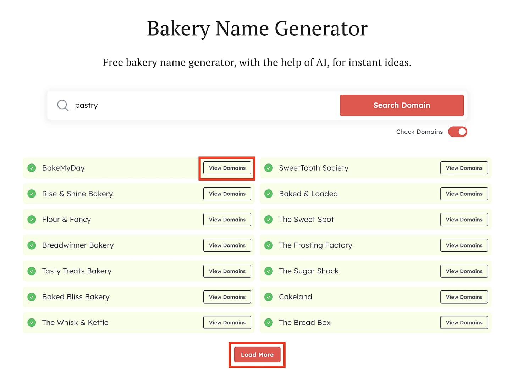
Task: Open domains for Baked Bliss Bakery
Action: [x=227, y=297]
